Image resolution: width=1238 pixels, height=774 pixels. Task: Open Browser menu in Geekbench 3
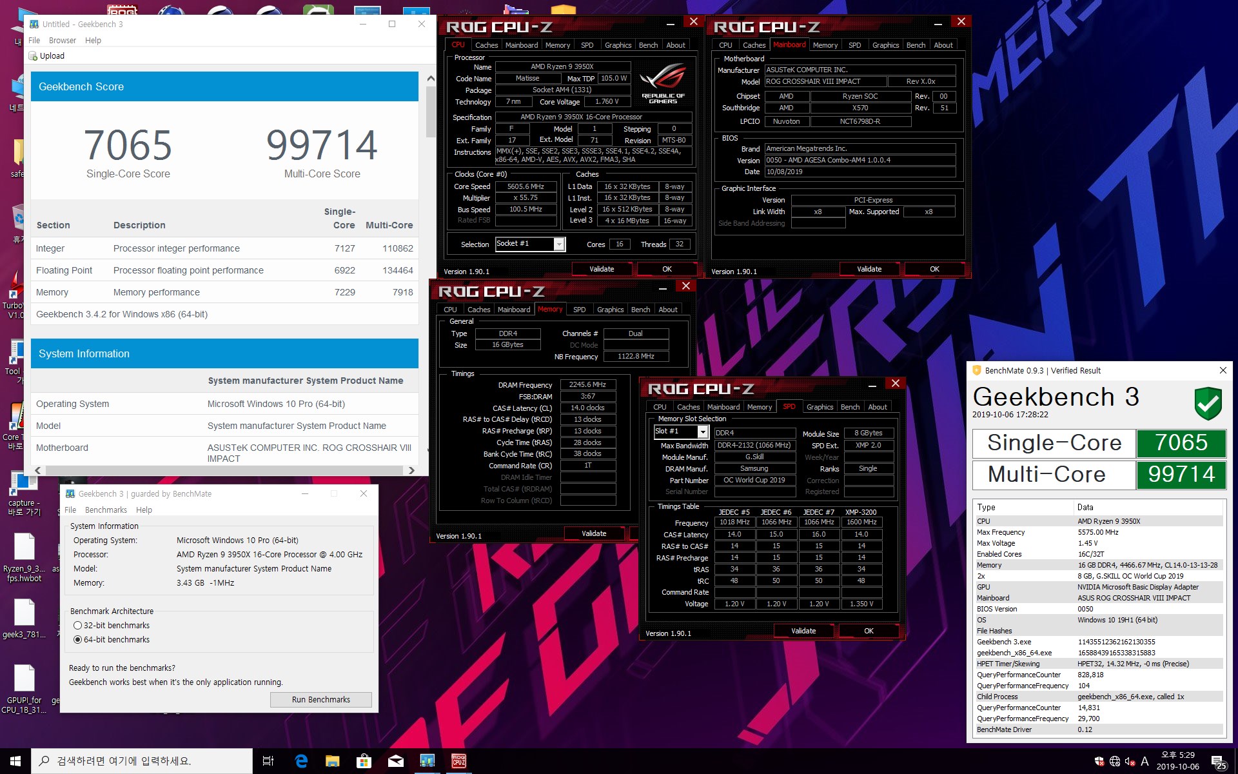[63, 40]
